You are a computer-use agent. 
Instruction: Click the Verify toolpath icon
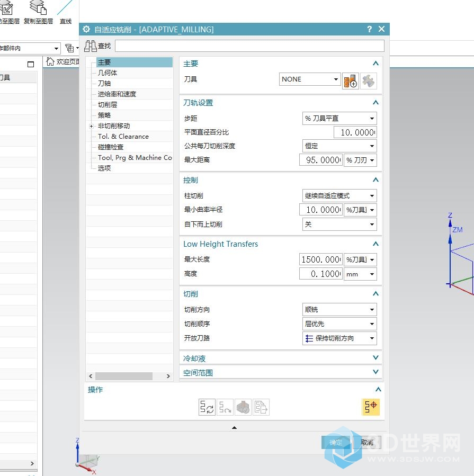pos(243,407)
